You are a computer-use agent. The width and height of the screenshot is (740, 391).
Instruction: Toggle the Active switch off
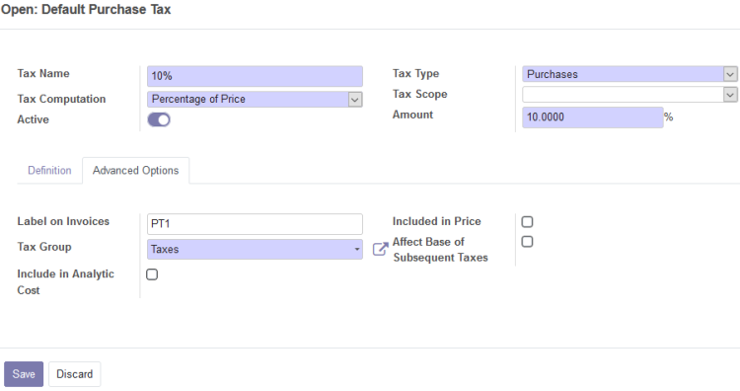159,119
